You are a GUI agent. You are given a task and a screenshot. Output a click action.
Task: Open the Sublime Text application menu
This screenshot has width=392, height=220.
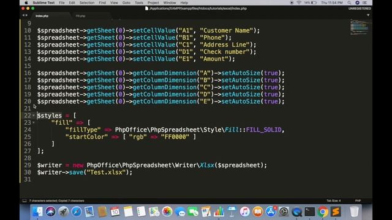pyautogui.click(x=43, y=2)
